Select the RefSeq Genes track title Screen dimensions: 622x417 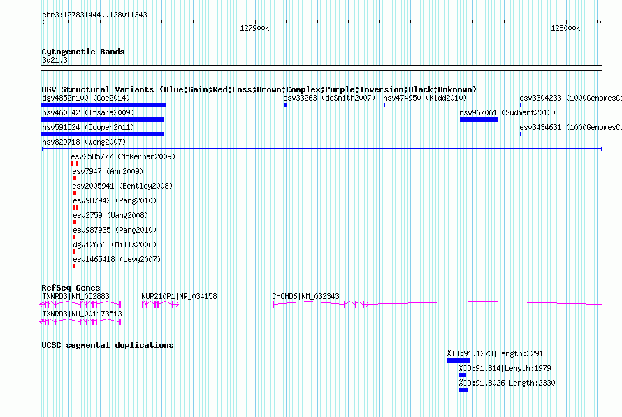[71, 288]
